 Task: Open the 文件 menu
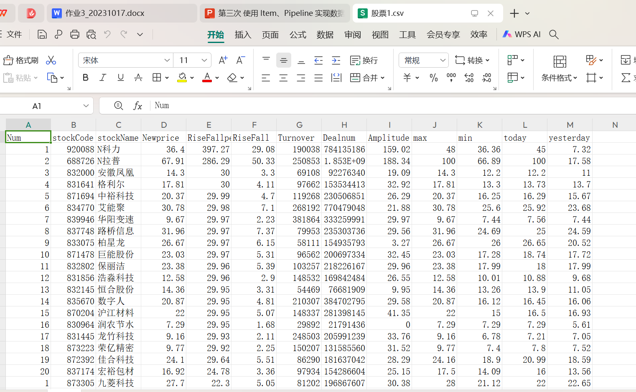[14, 34]
